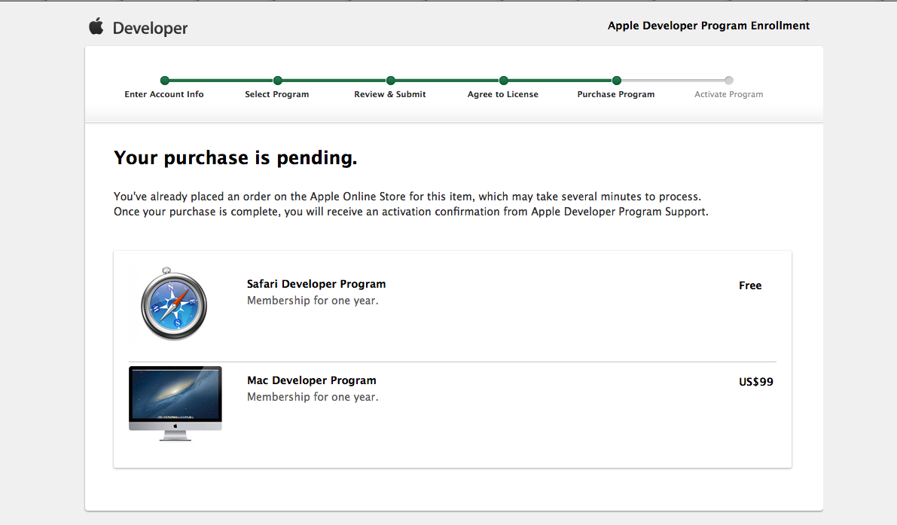Click the US$99 price label
The image size is (897, 525).
755,382
